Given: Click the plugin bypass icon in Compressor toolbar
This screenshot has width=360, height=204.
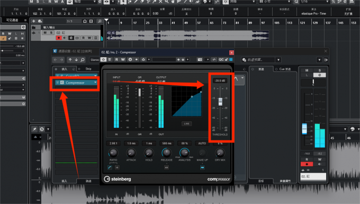Looking at the screenshot, I should tap(110, 59).
